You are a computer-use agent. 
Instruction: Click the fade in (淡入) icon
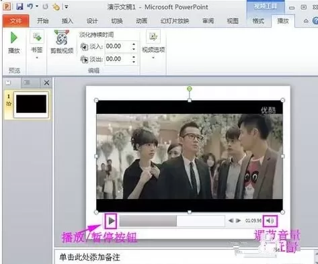(84, 46)
